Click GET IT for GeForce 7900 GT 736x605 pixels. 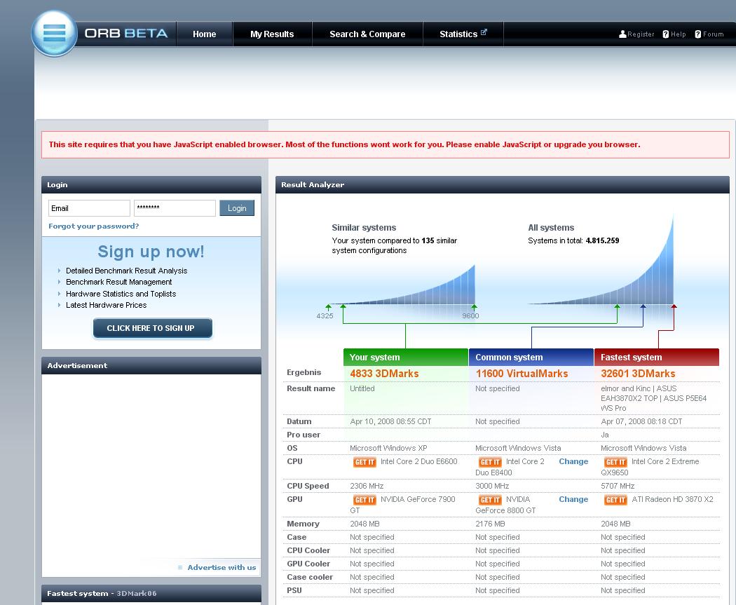tap(364, 500)
